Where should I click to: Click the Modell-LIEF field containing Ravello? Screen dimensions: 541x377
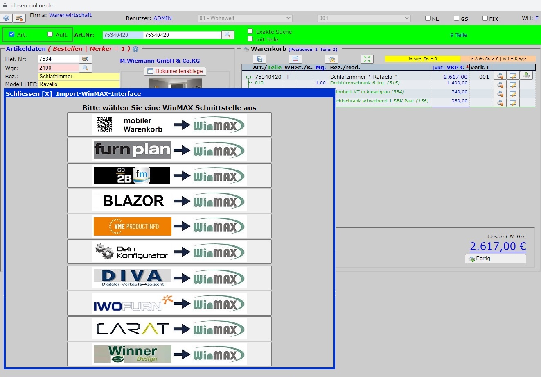tap(79, 84)
